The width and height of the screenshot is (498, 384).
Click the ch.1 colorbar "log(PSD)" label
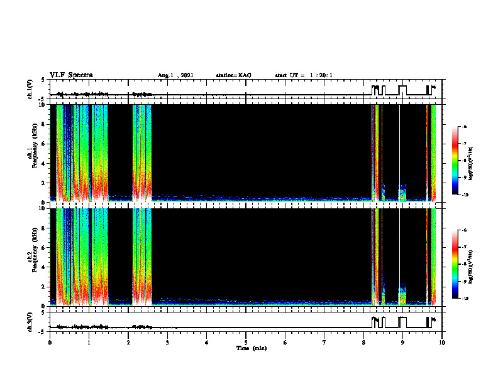pos(471,164)
